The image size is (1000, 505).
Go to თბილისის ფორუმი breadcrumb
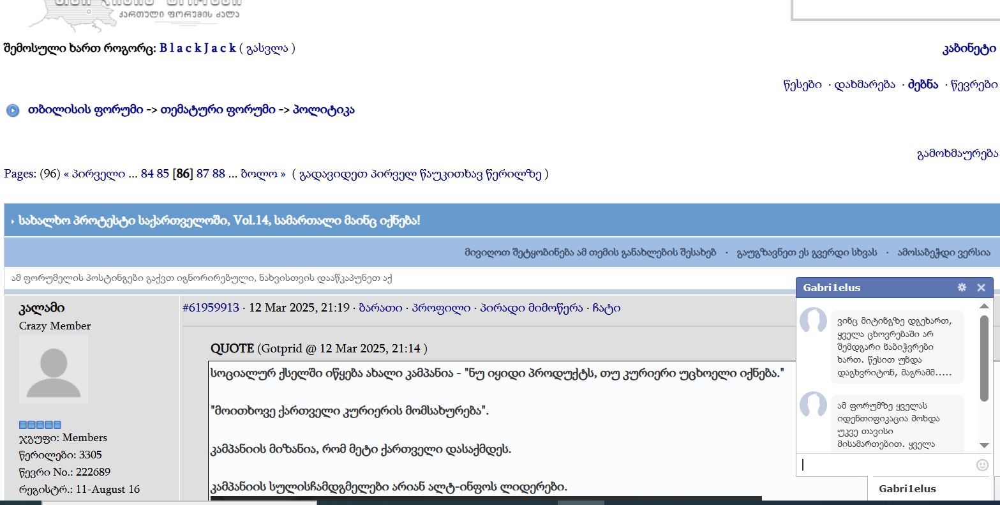(x=86, y=110)
